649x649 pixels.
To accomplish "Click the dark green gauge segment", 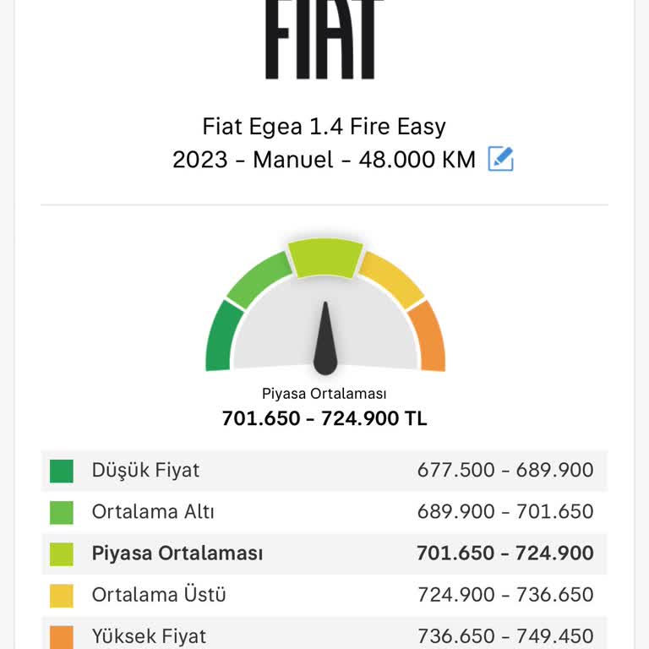I will [220, 336].
